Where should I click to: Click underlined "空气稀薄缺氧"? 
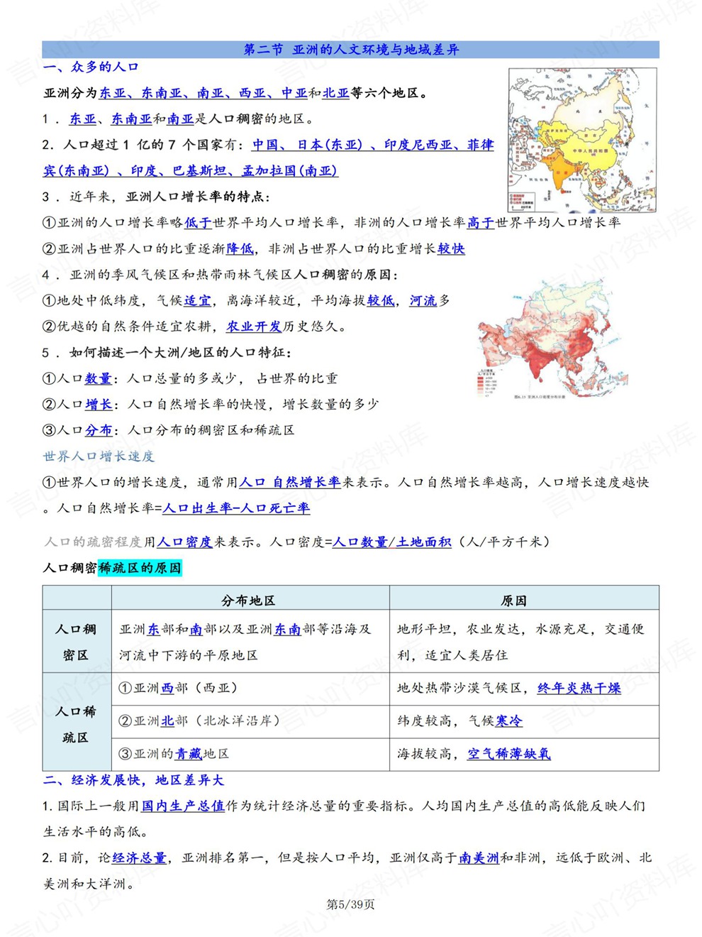(x=509, y=754)
